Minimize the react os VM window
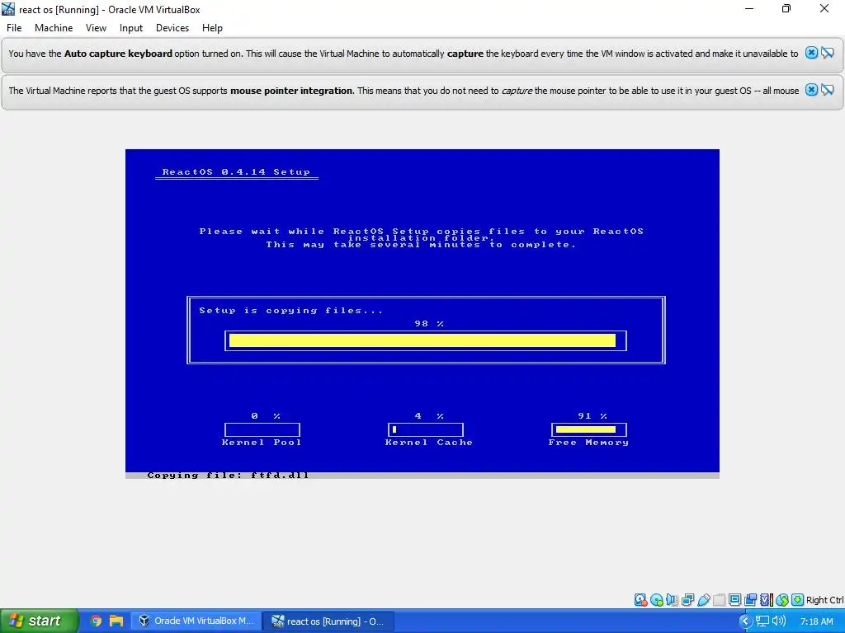 click(x=749, y=8)
